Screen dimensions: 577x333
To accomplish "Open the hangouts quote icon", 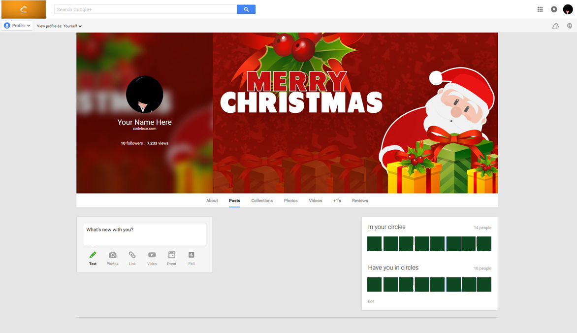I will 569,26.
